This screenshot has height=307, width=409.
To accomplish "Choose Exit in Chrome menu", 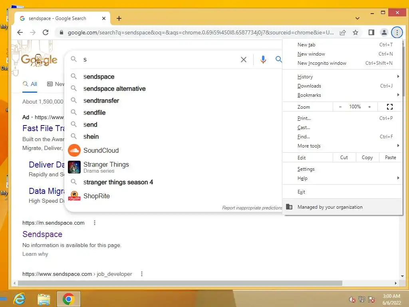I will coord(342,192).
